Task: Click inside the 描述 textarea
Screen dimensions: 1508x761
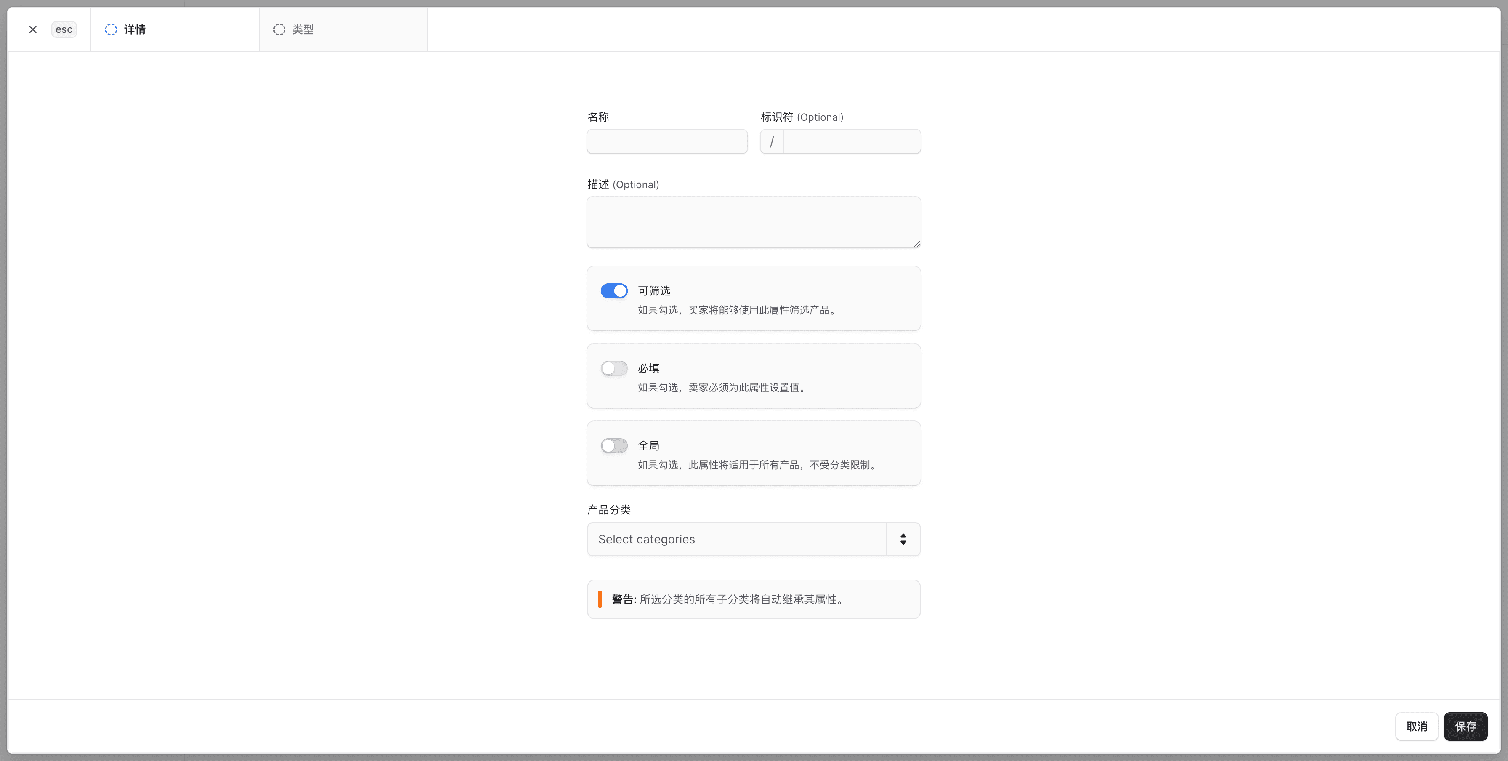Action: point(754,222)
